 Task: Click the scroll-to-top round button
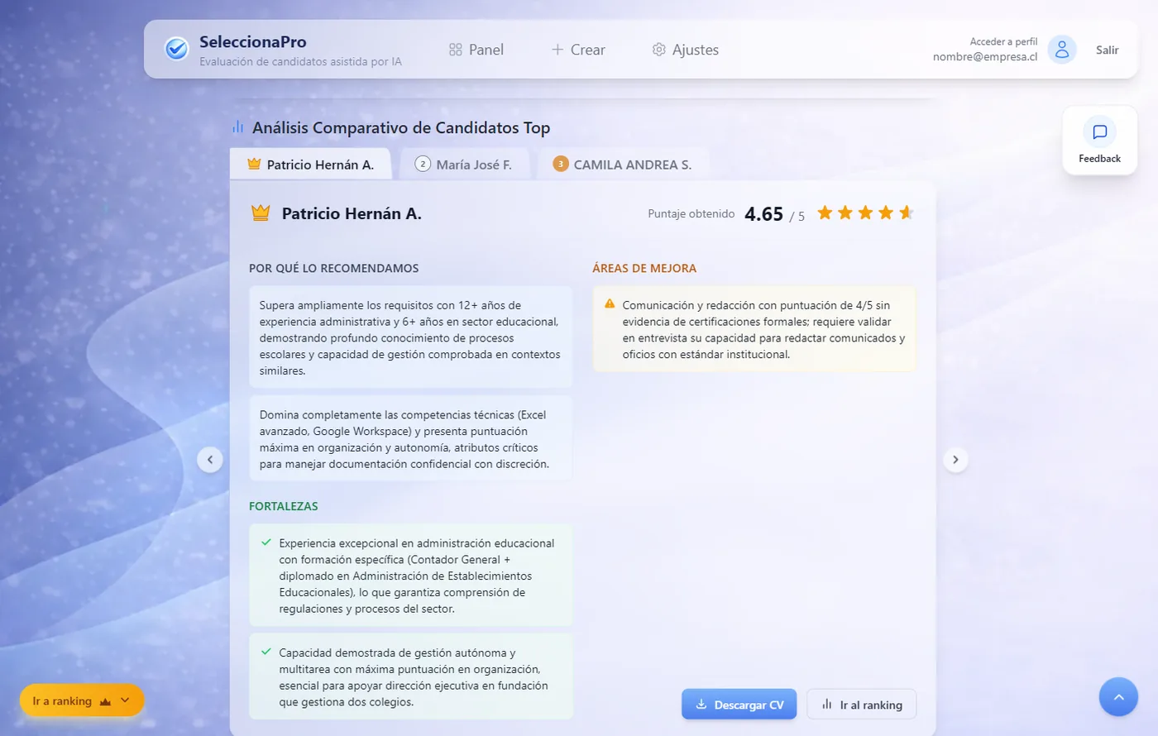click(1118, 697)
